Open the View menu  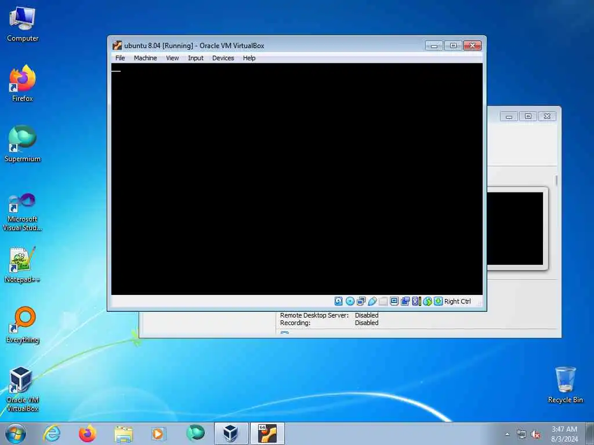172,58
